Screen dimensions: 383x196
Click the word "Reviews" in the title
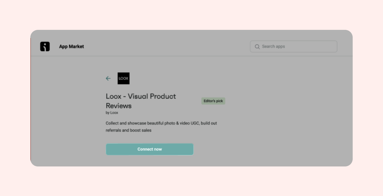point(119,106)
